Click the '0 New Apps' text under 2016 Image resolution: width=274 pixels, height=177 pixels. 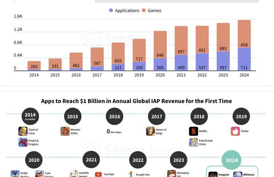[x=114, y=131]
